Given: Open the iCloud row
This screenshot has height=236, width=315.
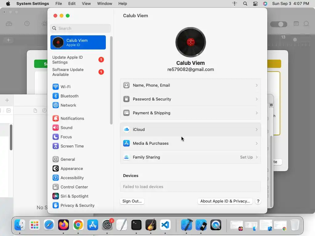Looking at the screenshot, I should [x=190, y=130].
